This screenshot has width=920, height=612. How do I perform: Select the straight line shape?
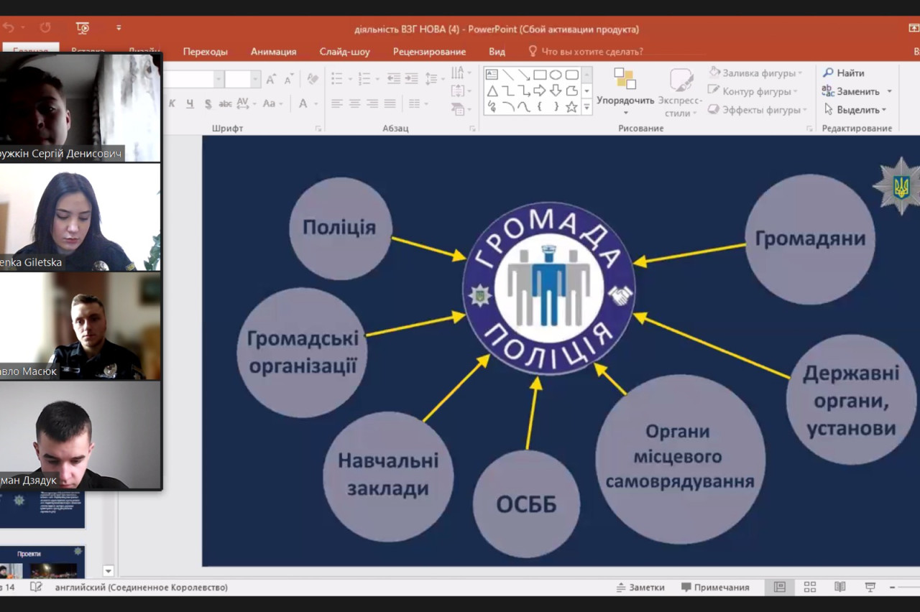pos(508,75)
